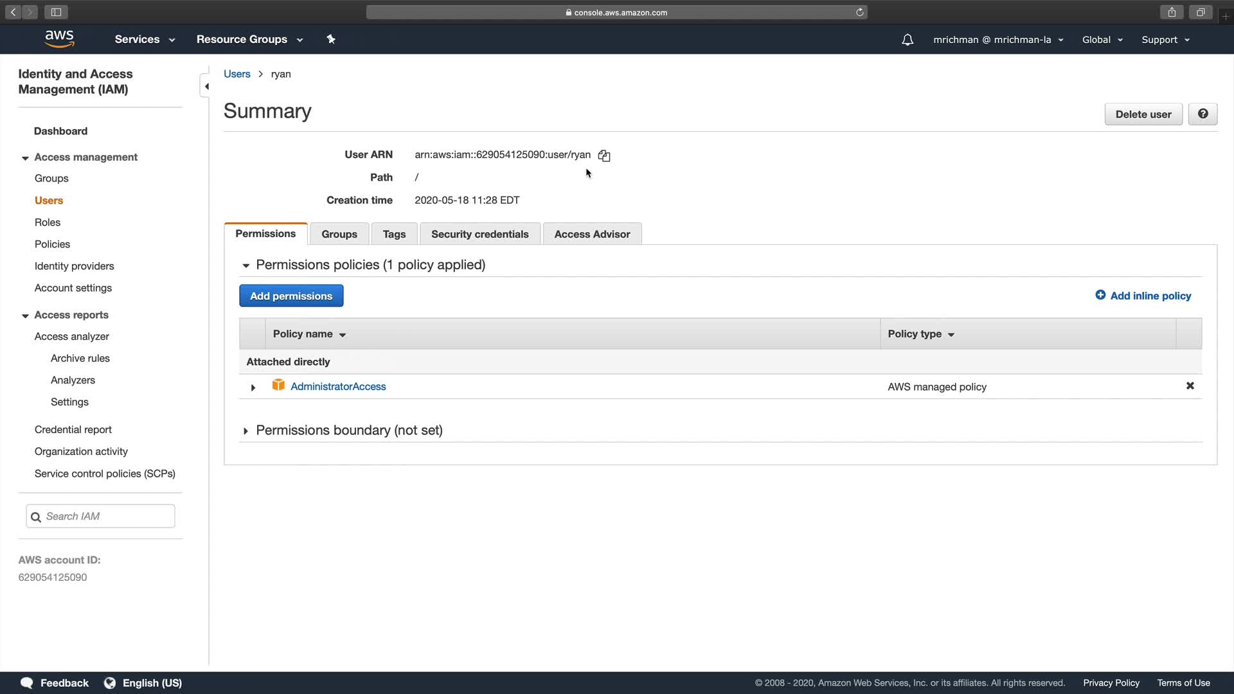Screen dimensions: 1234x694
Task: Collapse the IAM sidebar panel arrow
Action: tap(206, 86)
